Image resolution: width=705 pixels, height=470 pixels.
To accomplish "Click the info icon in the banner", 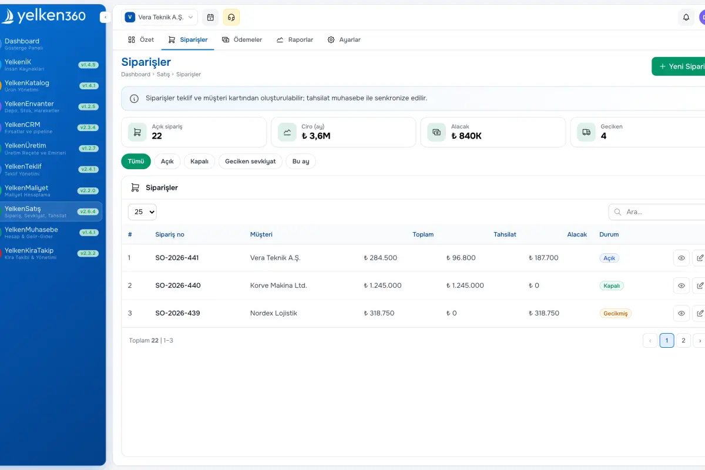I will 135,99.
